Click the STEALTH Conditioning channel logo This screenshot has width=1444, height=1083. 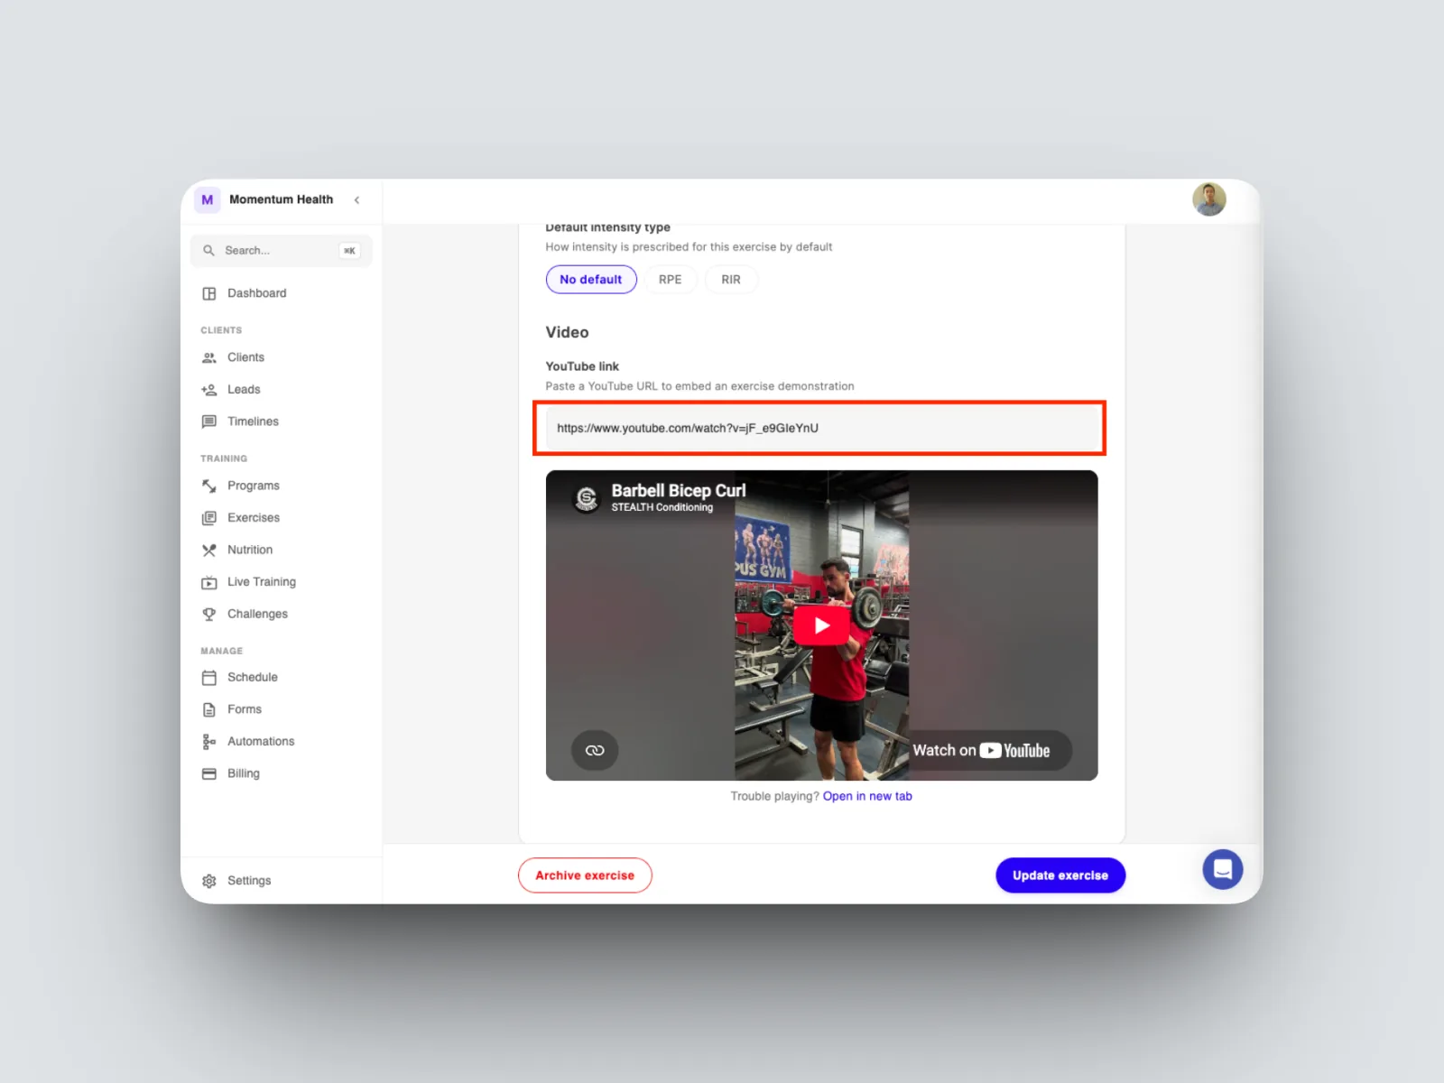(x=587, y=497)
